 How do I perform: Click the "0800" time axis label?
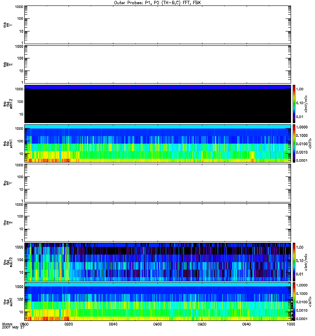24,324
